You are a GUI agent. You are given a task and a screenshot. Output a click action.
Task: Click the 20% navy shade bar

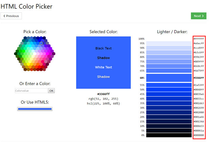click(169, 117)
